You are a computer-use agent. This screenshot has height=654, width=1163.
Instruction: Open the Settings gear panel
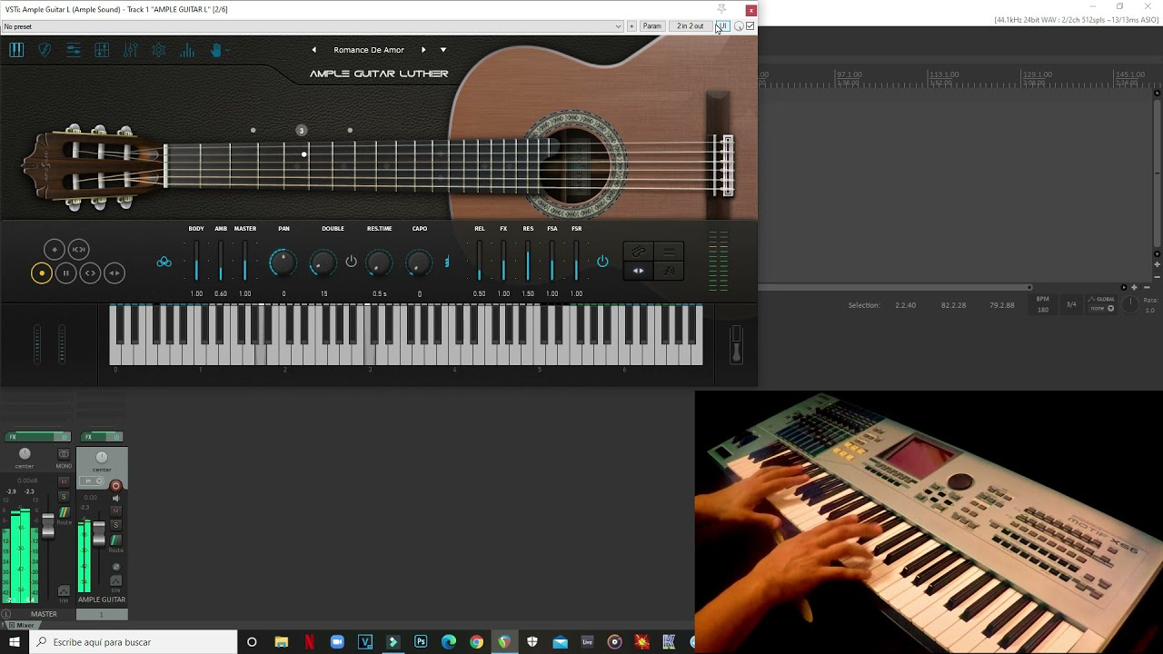tap(159, 51)
